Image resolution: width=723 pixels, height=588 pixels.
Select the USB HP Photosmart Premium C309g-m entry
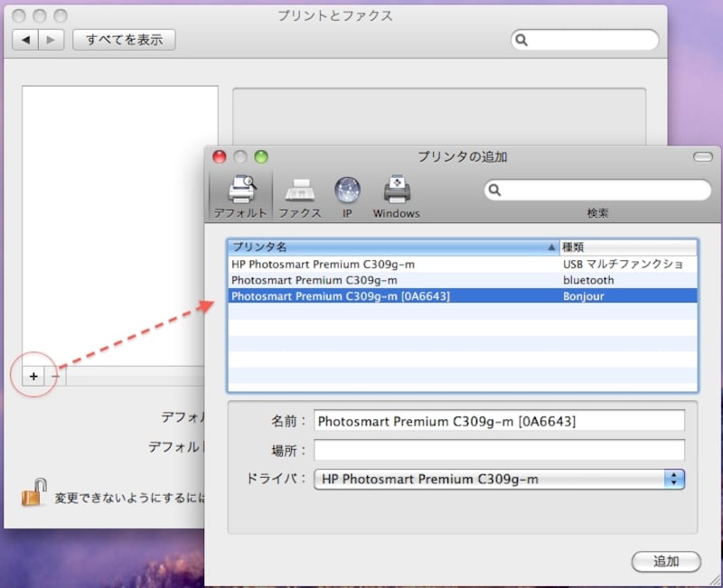tap(389, 264)
